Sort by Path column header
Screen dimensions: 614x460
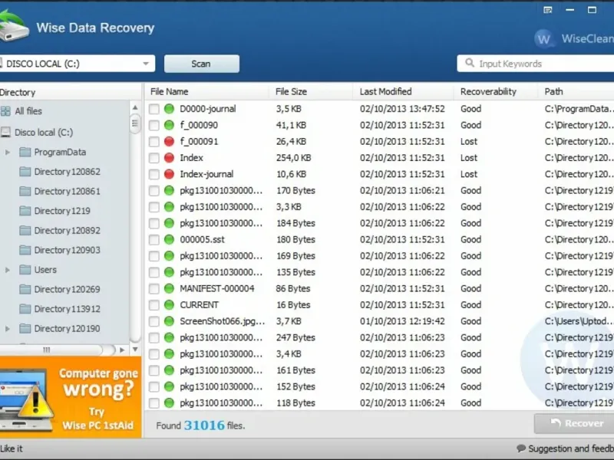point(576,91)
